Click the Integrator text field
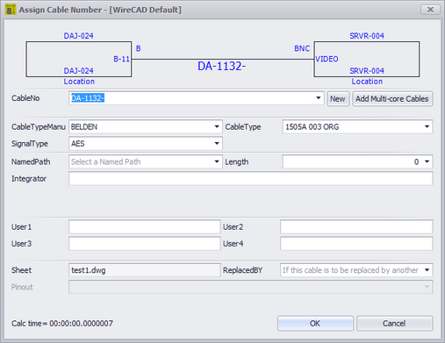This screenshot has width=445, height=343. coord(251,179)
